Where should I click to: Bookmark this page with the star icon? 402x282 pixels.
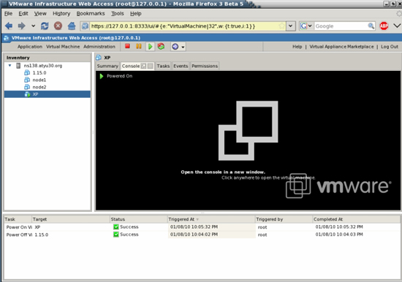click(281, 26)
